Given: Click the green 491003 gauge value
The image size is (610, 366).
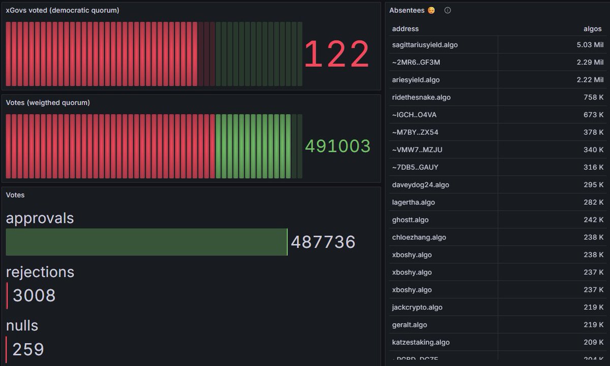Looking at the screenshot, I should pos(338,146).
